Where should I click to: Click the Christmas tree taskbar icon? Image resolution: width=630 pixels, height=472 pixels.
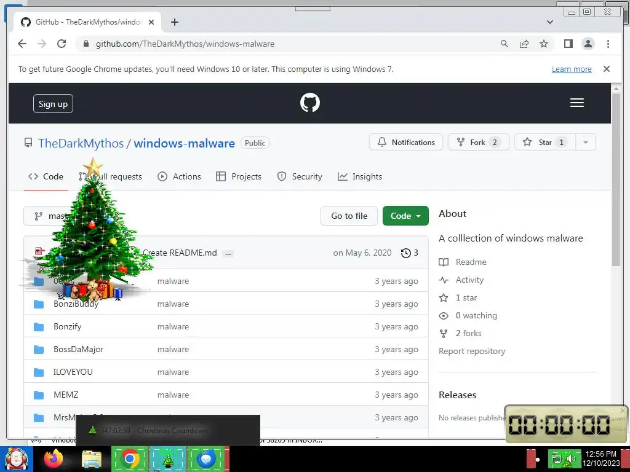(168, 460)
